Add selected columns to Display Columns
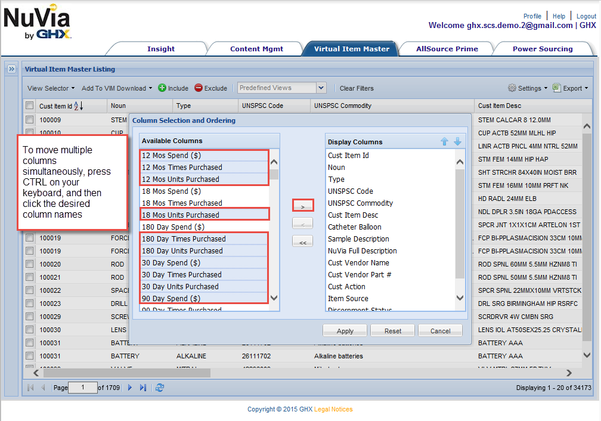601x421 pixels. [303, 206]
